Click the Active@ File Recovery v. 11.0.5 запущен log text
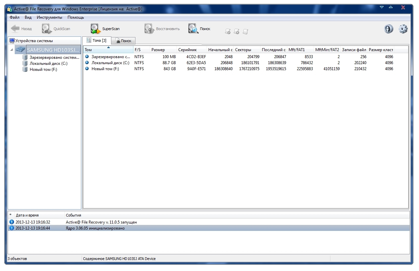419x271 pixels. coord(101,222)
